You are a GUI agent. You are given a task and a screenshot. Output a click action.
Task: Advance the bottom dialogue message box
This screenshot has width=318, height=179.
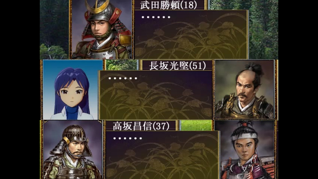[162, 155]
